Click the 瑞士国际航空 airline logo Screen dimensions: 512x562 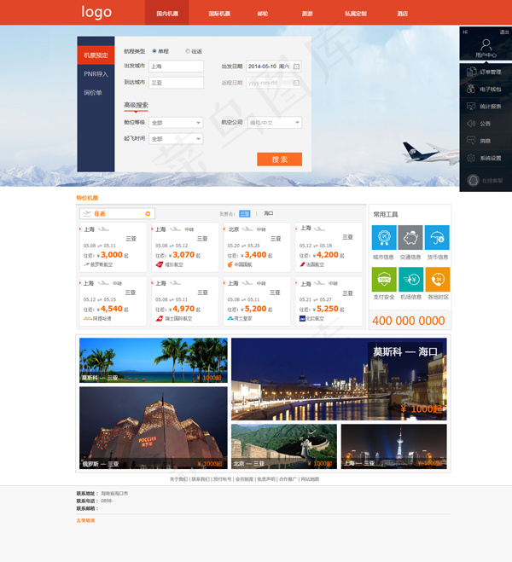160,318
